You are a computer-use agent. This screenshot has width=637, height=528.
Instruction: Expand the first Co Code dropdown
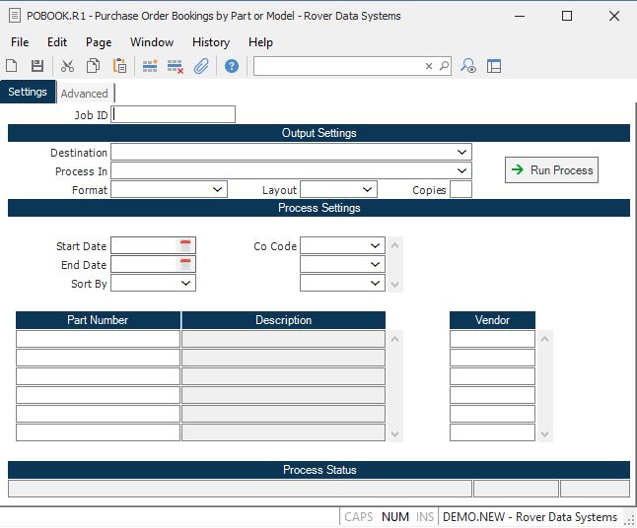pos(375,246)
